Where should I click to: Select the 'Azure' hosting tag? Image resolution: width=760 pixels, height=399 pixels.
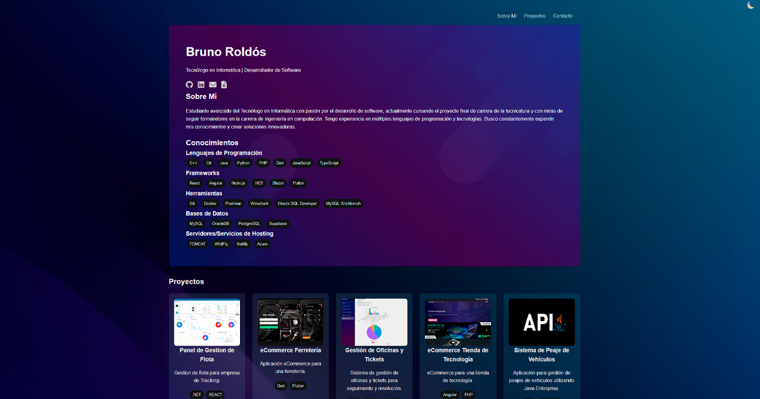[x=262, y=244]
